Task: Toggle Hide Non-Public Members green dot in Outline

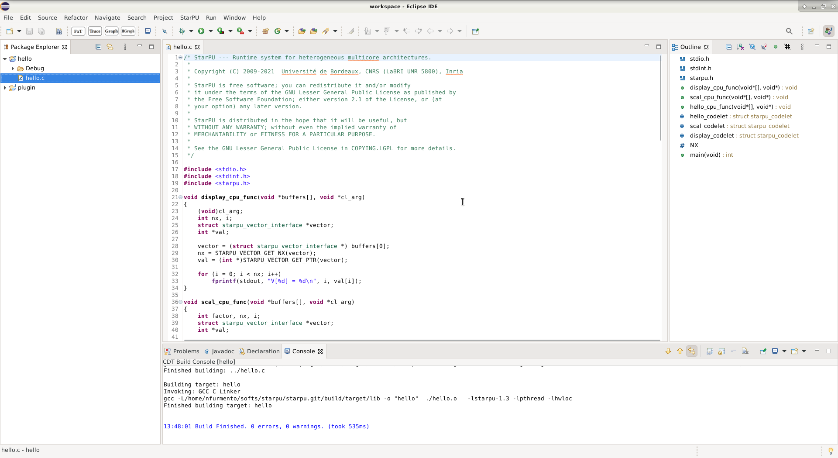Action: tap(776, 47)
